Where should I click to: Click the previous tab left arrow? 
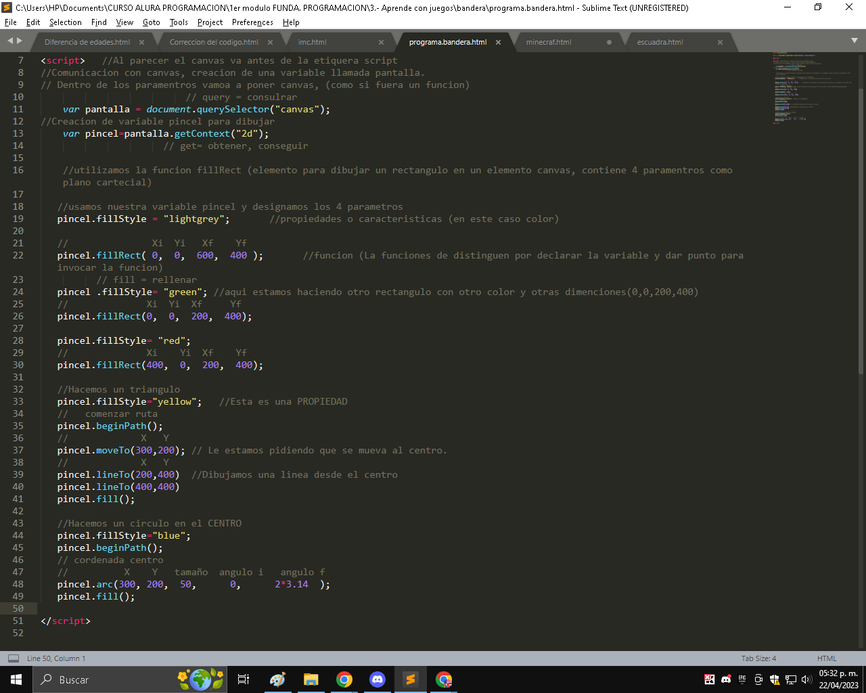point(10,41)
